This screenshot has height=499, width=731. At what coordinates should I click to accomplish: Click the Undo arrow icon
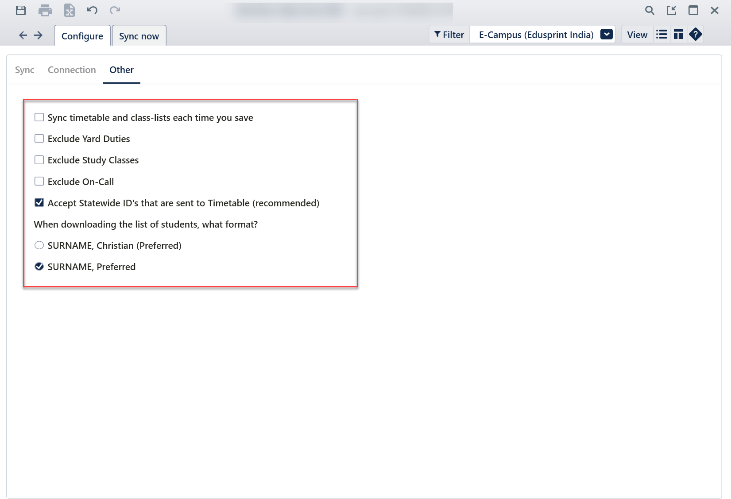pos(92,10)
